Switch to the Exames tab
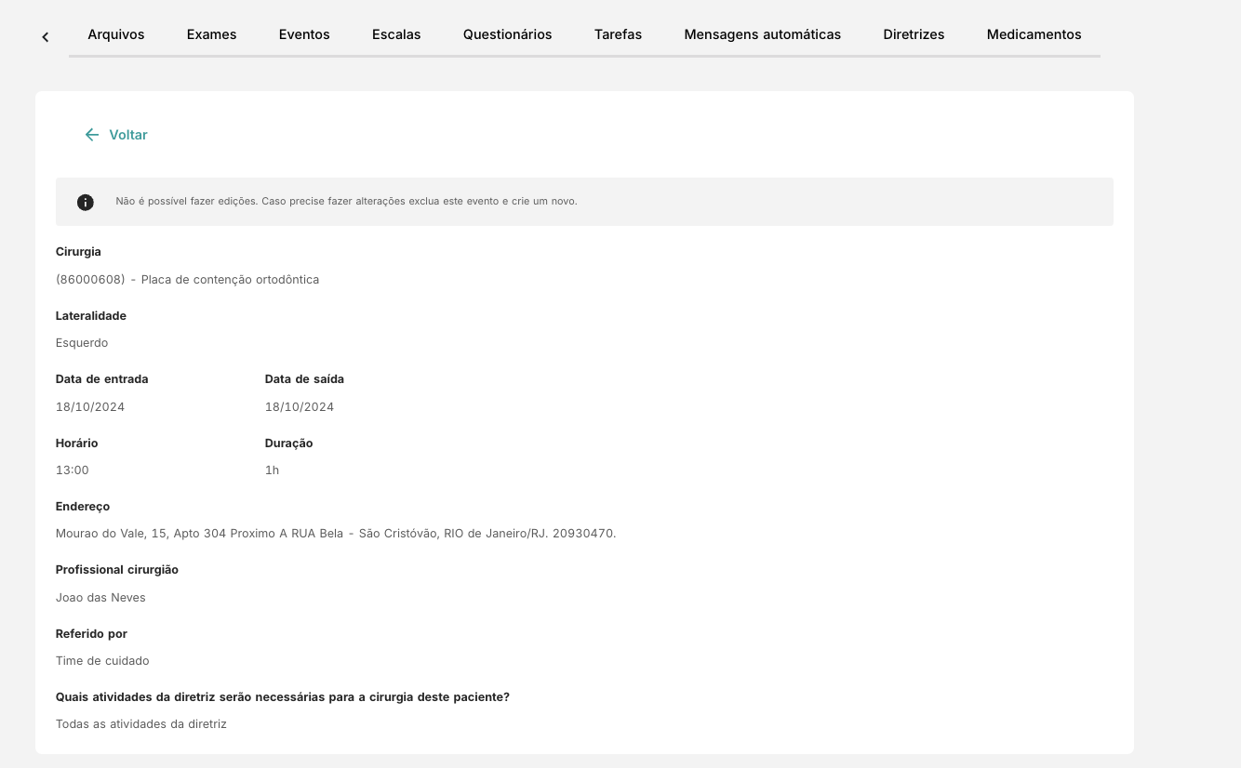The width and height of the screenshot is (1241, 768). click(x=211, y=34)
